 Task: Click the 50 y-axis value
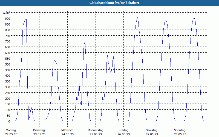8,116
